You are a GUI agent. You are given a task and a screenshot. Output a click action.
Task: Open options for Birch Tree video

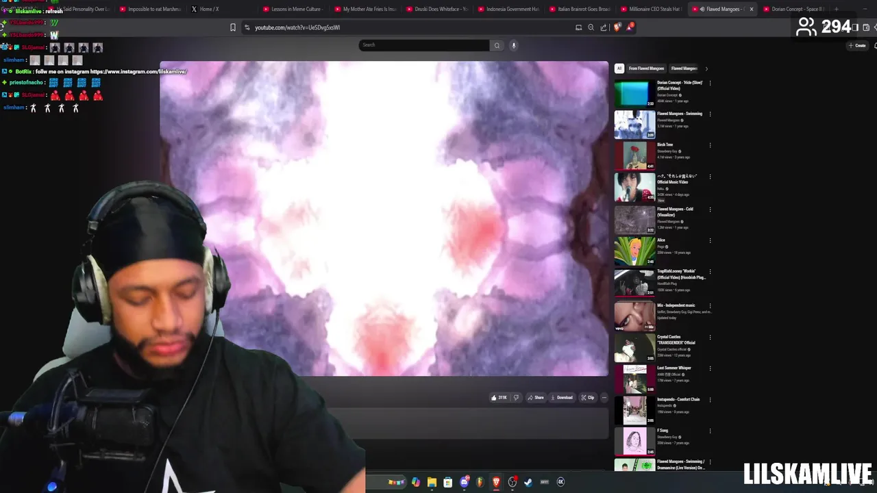tap(710, 145)
